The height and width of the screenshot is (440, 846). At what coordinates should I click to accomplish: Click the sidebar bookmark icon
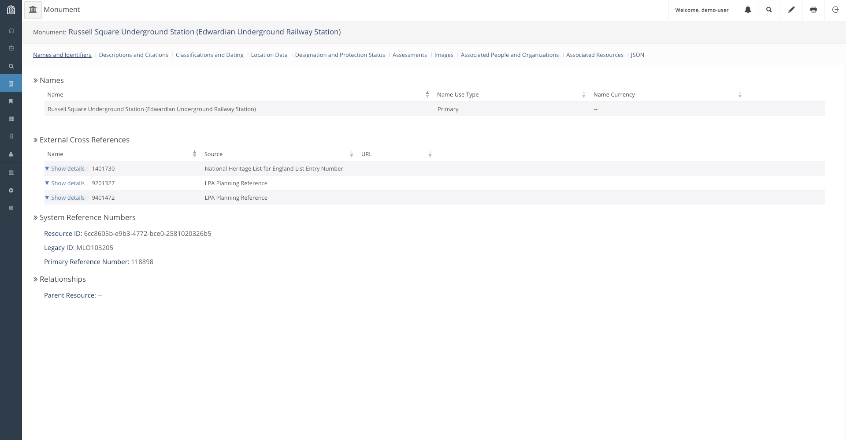coord(11,101)
